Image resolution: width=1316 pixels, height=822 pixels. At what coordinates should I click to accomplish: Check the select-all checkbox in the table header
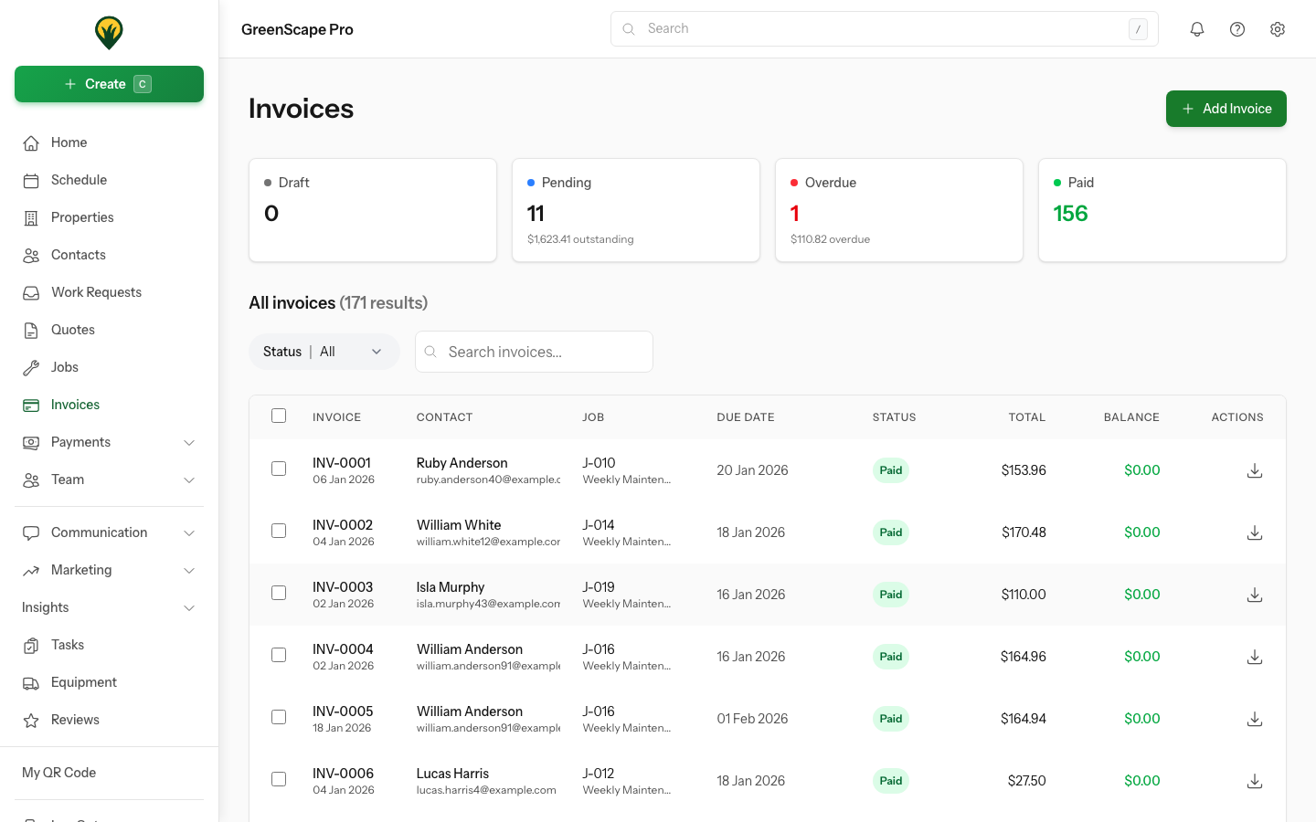[279, 415]
